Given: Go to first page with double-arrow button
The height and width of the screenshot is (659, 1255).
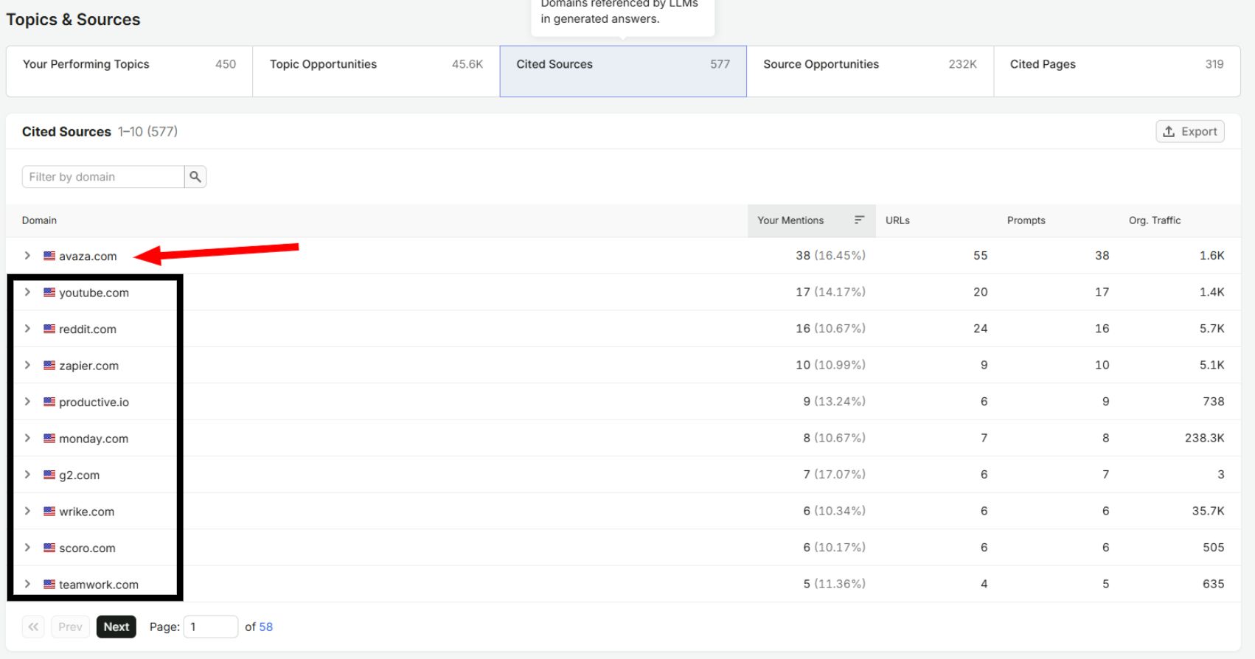Looking at the screenshot, I should pyautogui.click(x=33, y=627).
